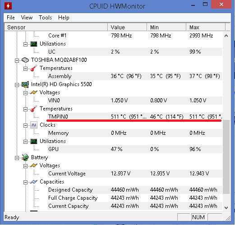Screen dimensions: 235x225
Task: Open the Tools menu
Action: pos(45,18)
